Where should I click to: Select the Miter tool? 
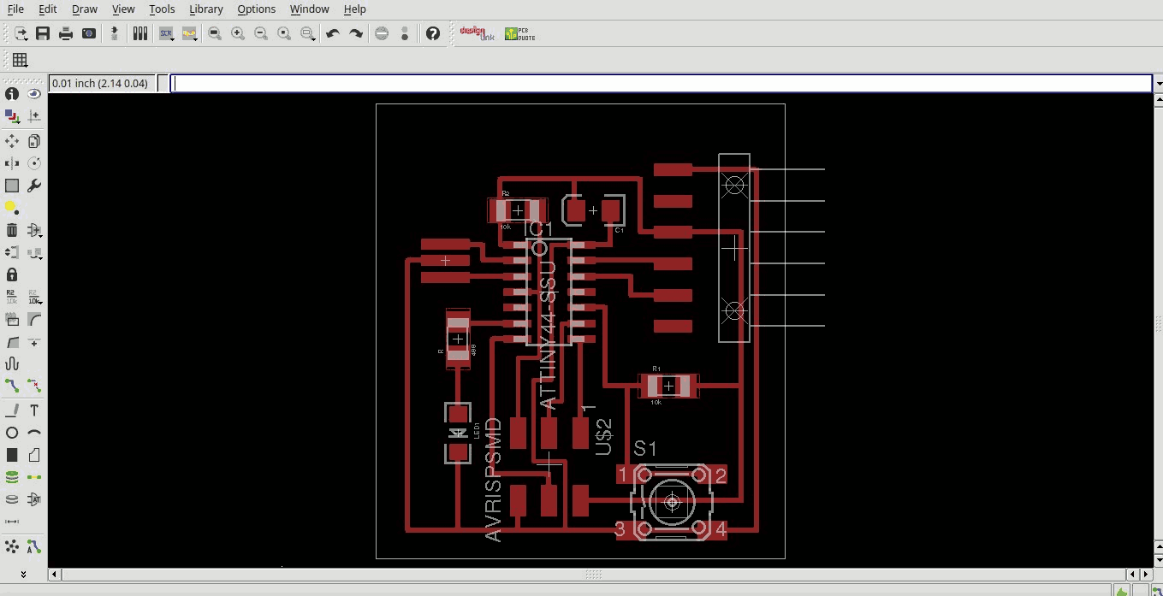[34, 319]
